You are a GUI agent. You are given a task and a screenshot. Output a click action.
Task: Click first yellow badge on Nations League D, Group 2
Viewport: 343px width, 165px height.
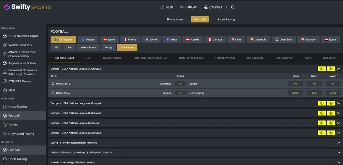(x=322, y=133)
